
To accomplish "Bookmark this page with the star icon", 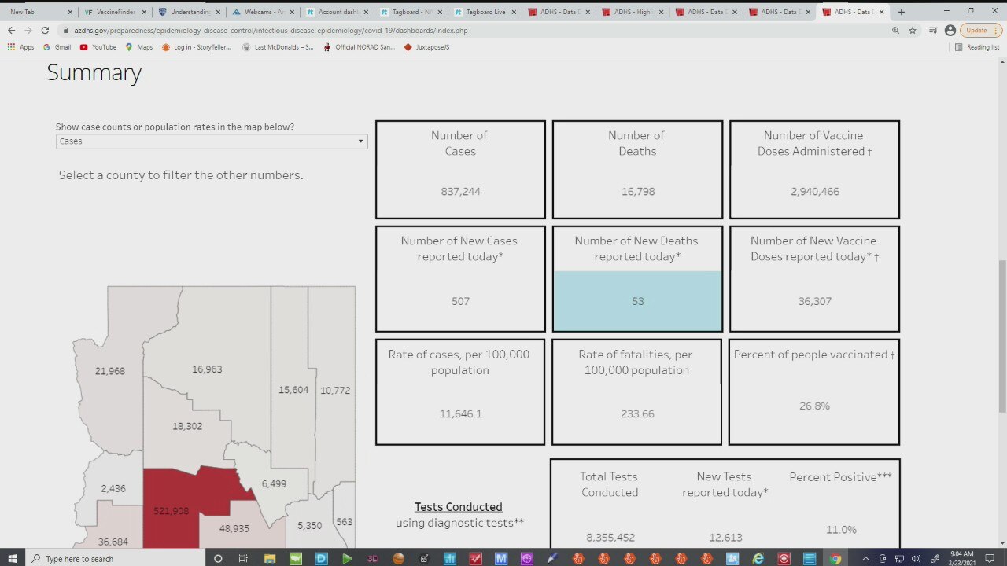I will [x=913, y=30].
